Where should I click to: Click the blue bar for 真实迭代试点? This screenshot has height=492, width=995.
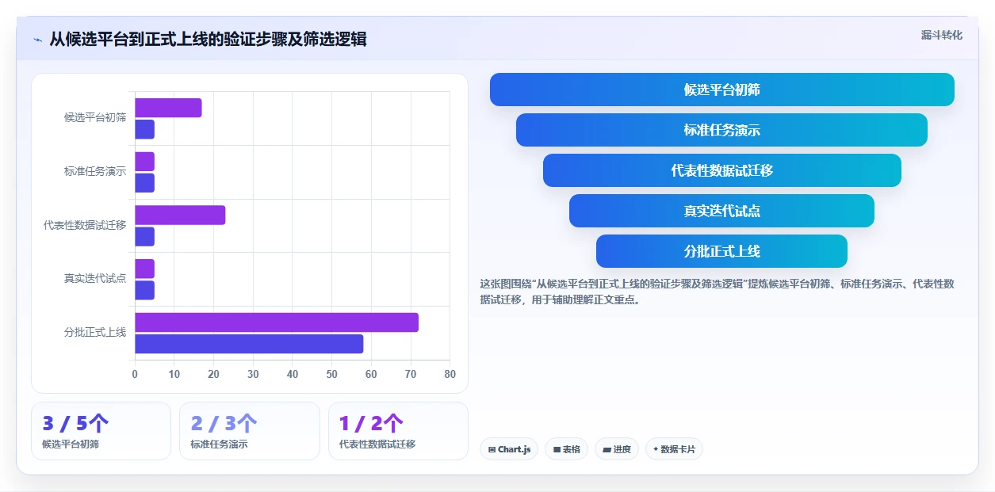[144, 290]
